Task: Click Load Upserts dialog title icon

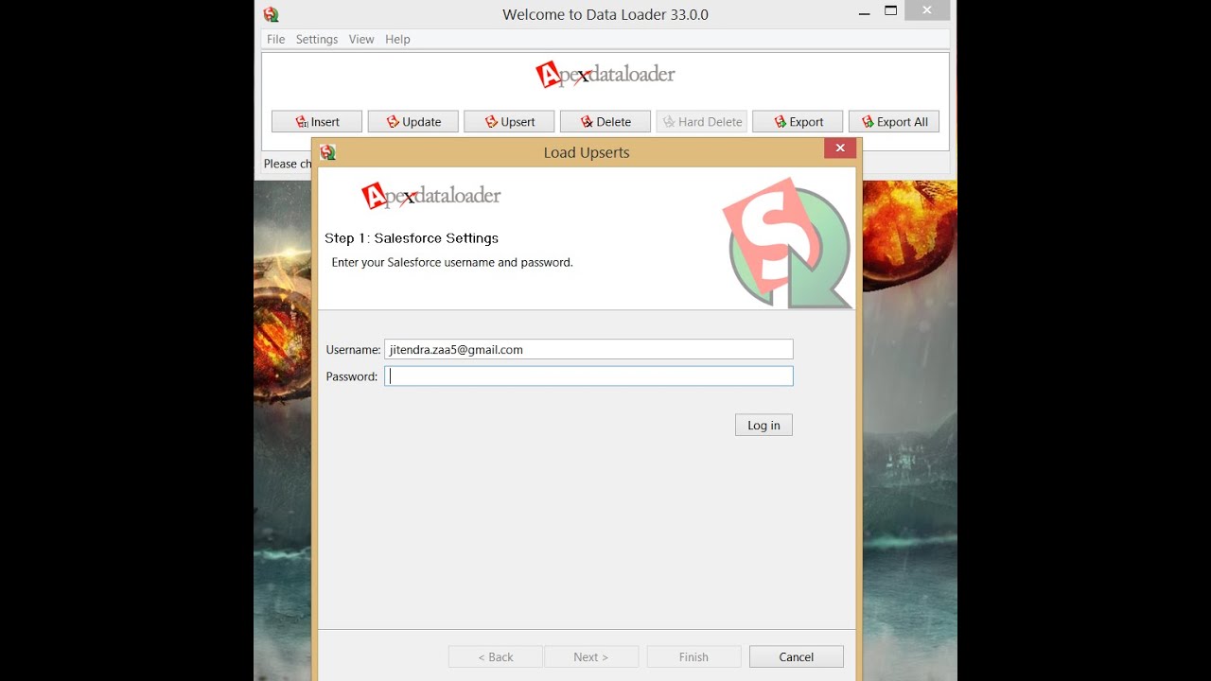Action: [x=327, y=152]
